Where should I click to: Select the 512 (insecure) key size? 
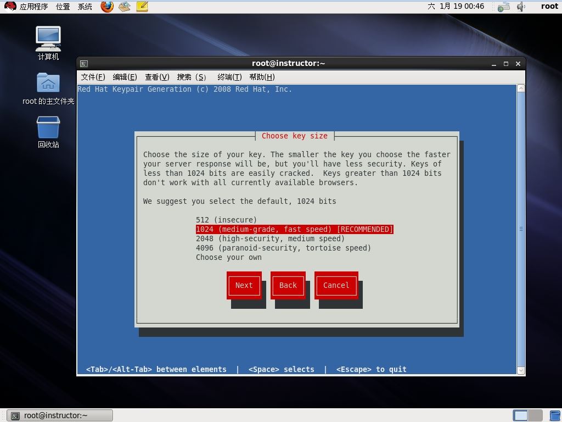[226, 220]
